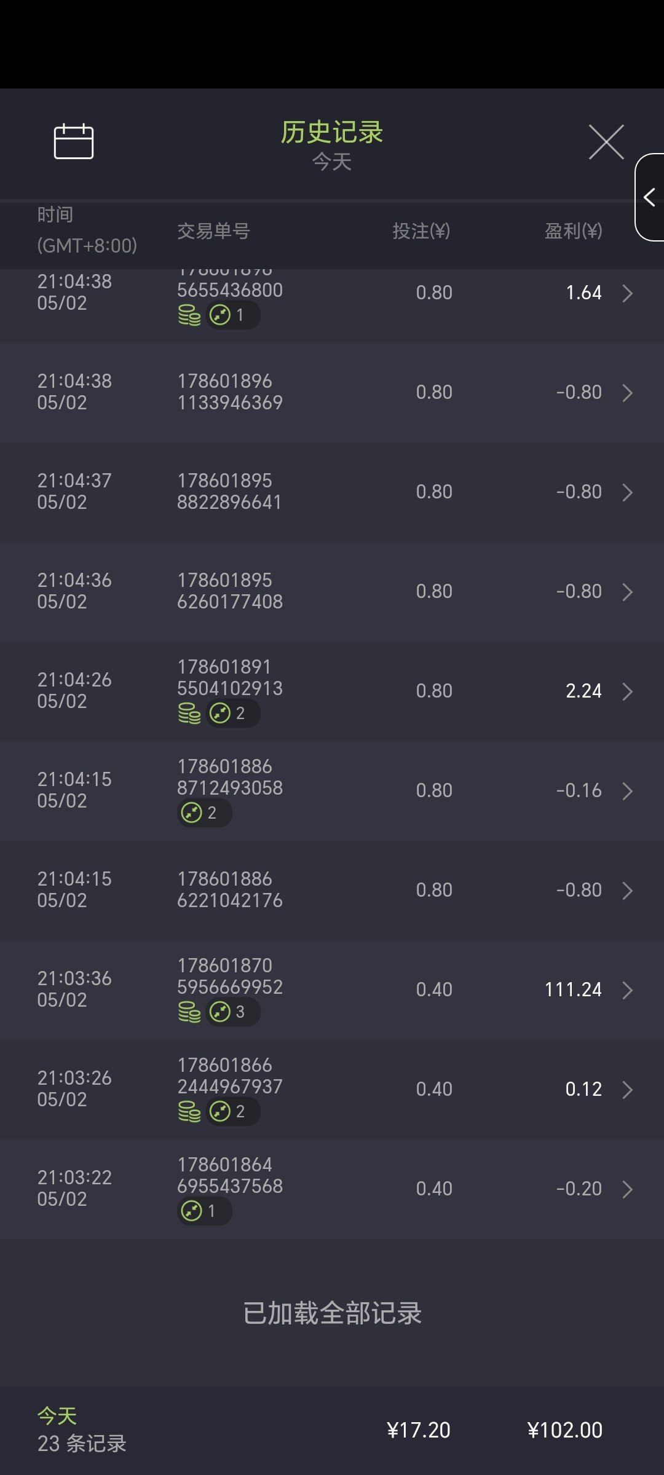Tap the badge with 1 on -0.20 record

point(204,1211)
